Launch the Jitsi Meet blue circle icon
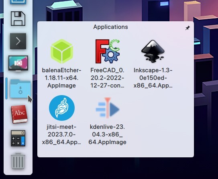Screen dimensions: 218x179 (x=62, y=108)
